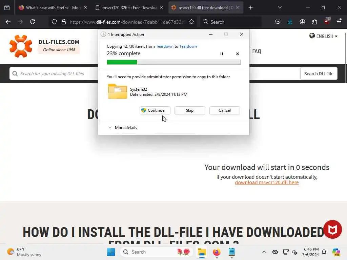
Task: Close the msvcr120.dll free download tab
Action: pos(238,7)
